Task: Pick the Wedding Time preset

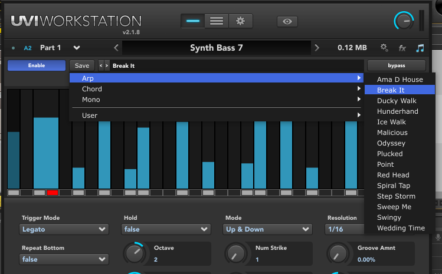Action: pyautogui.click(x=400, y=228)
